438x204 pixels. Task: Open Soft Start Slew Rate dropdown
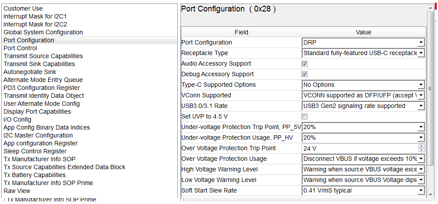tap(363, 191)
